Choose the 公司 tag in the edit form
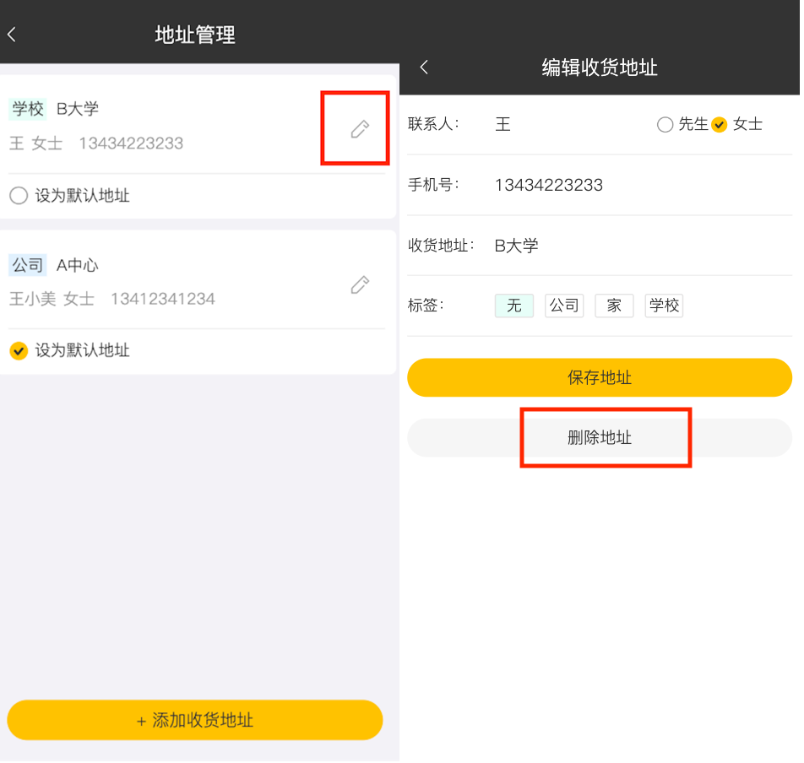Screen dimensions: 804x763 coord(564,306)
